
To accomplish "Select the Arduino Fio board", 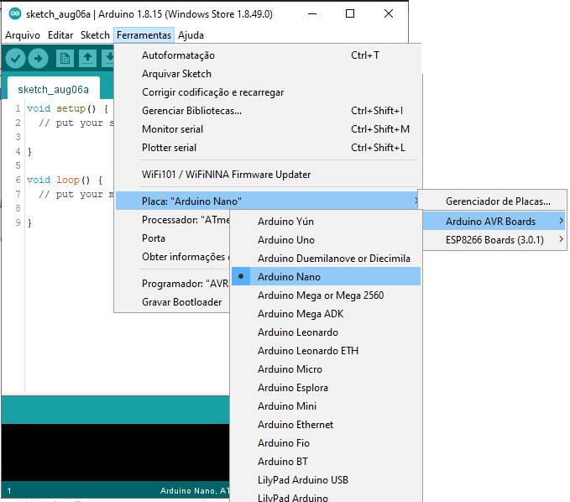I will (x=326, y=443).
